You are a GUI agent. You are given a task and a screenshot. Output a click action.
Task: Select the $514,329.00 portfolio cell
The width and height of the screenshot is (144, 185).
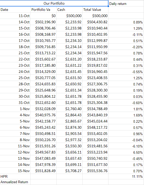click(x=43, y=72)
